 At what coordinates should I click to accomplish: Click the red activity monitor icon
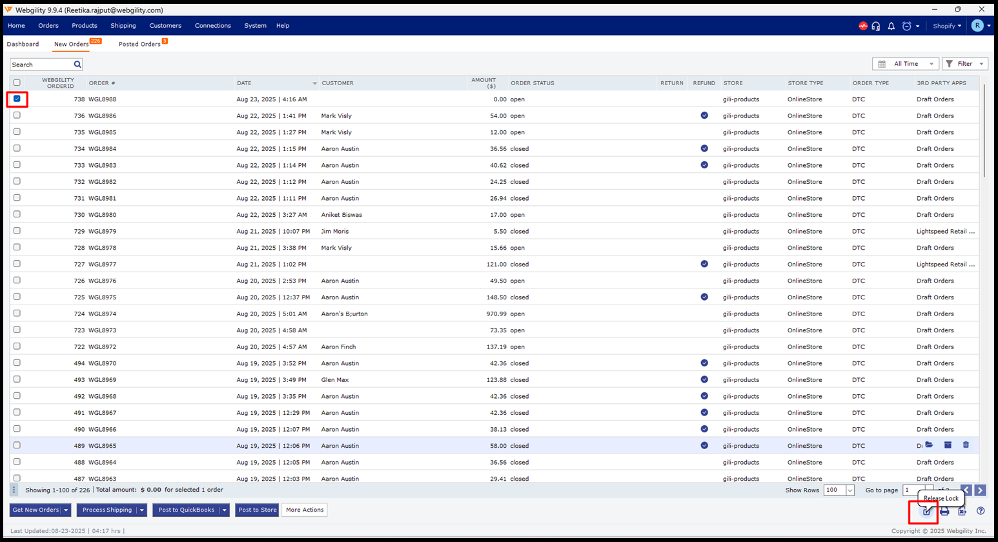(x=862, y=26)
